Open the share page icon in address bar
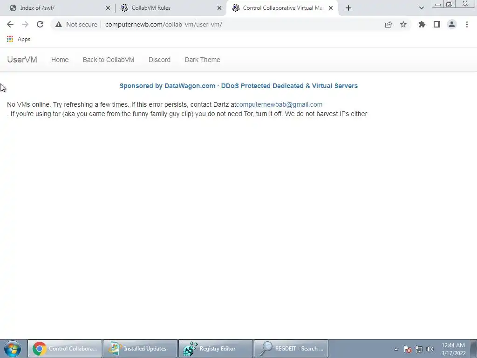The image size is (477, 358). click(x=388, y=24)
